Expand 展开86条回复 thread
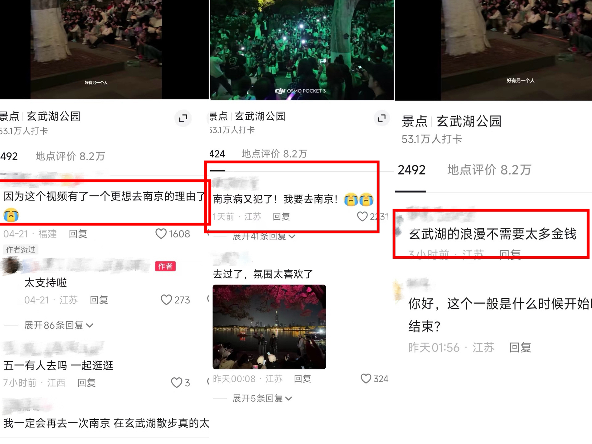This screenshot has width=592, height=444. pos(59,325)
